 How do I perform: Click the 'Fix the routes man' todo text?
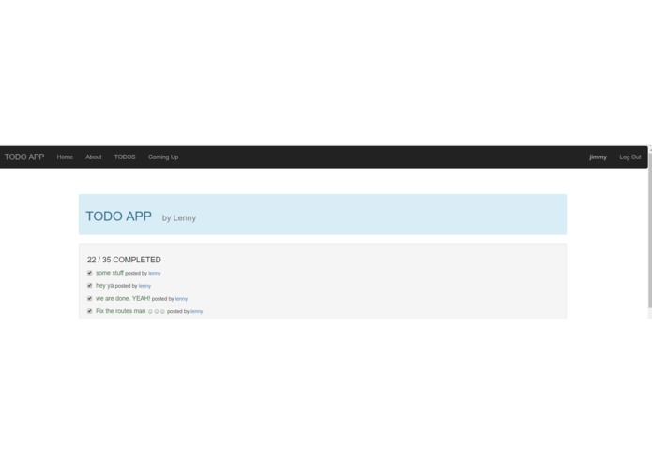(121, 311)
